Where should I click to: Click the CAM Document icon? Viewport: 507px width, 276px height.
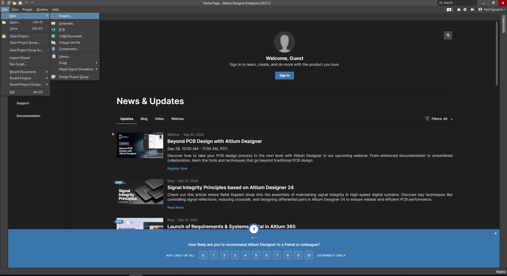point(53,36)
